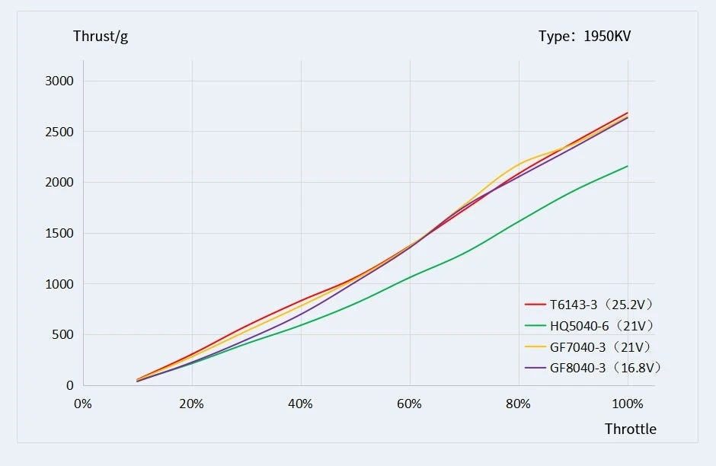Pick the GF8040-3 (16.8V) legend text
The width and height of the screenshot is (716, 466).
coord(605,368)
